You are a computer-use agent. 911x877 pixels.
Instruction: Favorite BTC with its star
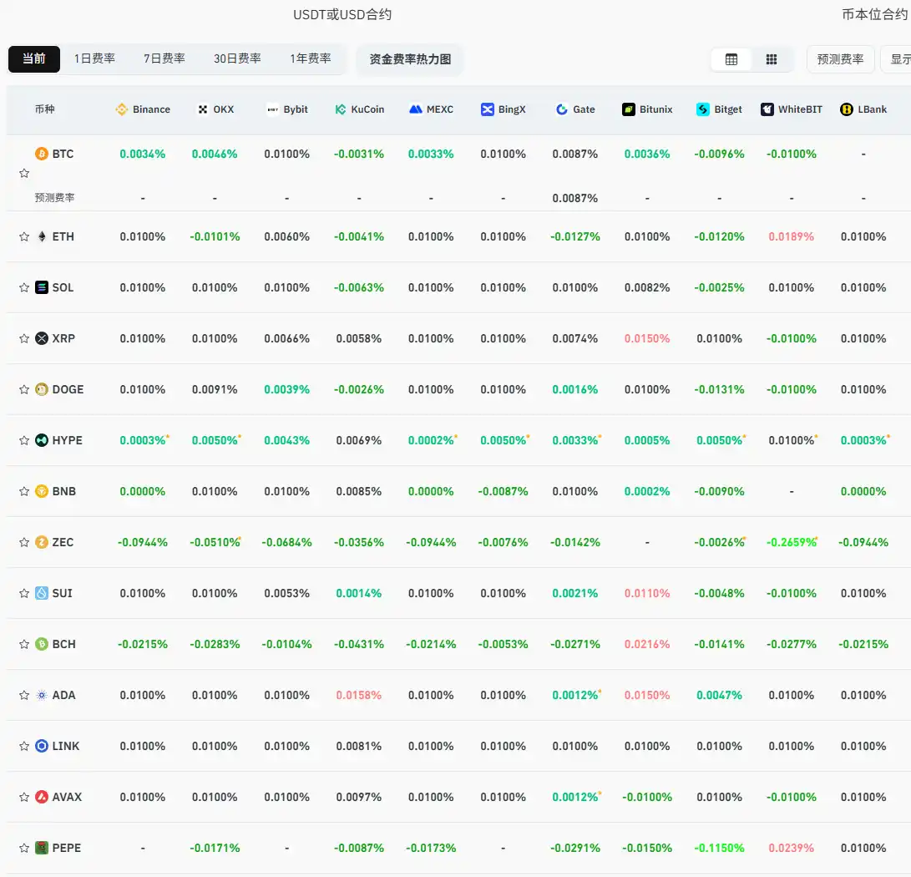coord(24,173)
